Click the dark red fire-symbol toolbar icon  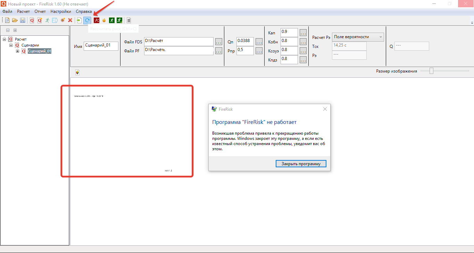pyautogui.click(x=97, y=20)
